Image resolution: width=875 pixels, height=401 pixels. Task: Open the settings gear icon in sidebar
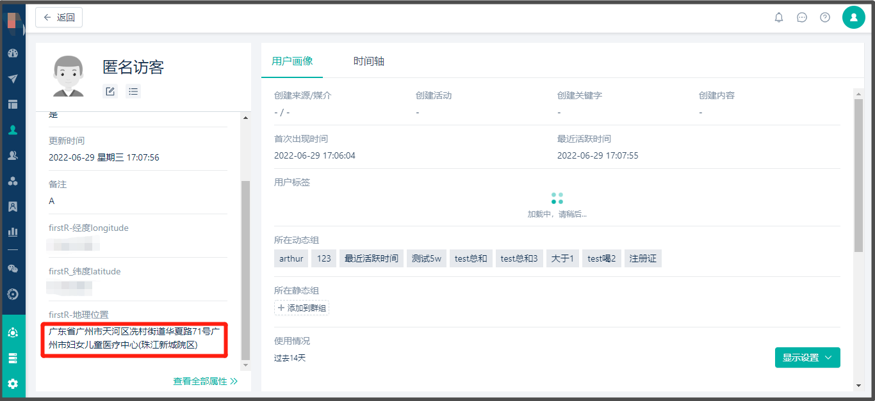point(13,384)
